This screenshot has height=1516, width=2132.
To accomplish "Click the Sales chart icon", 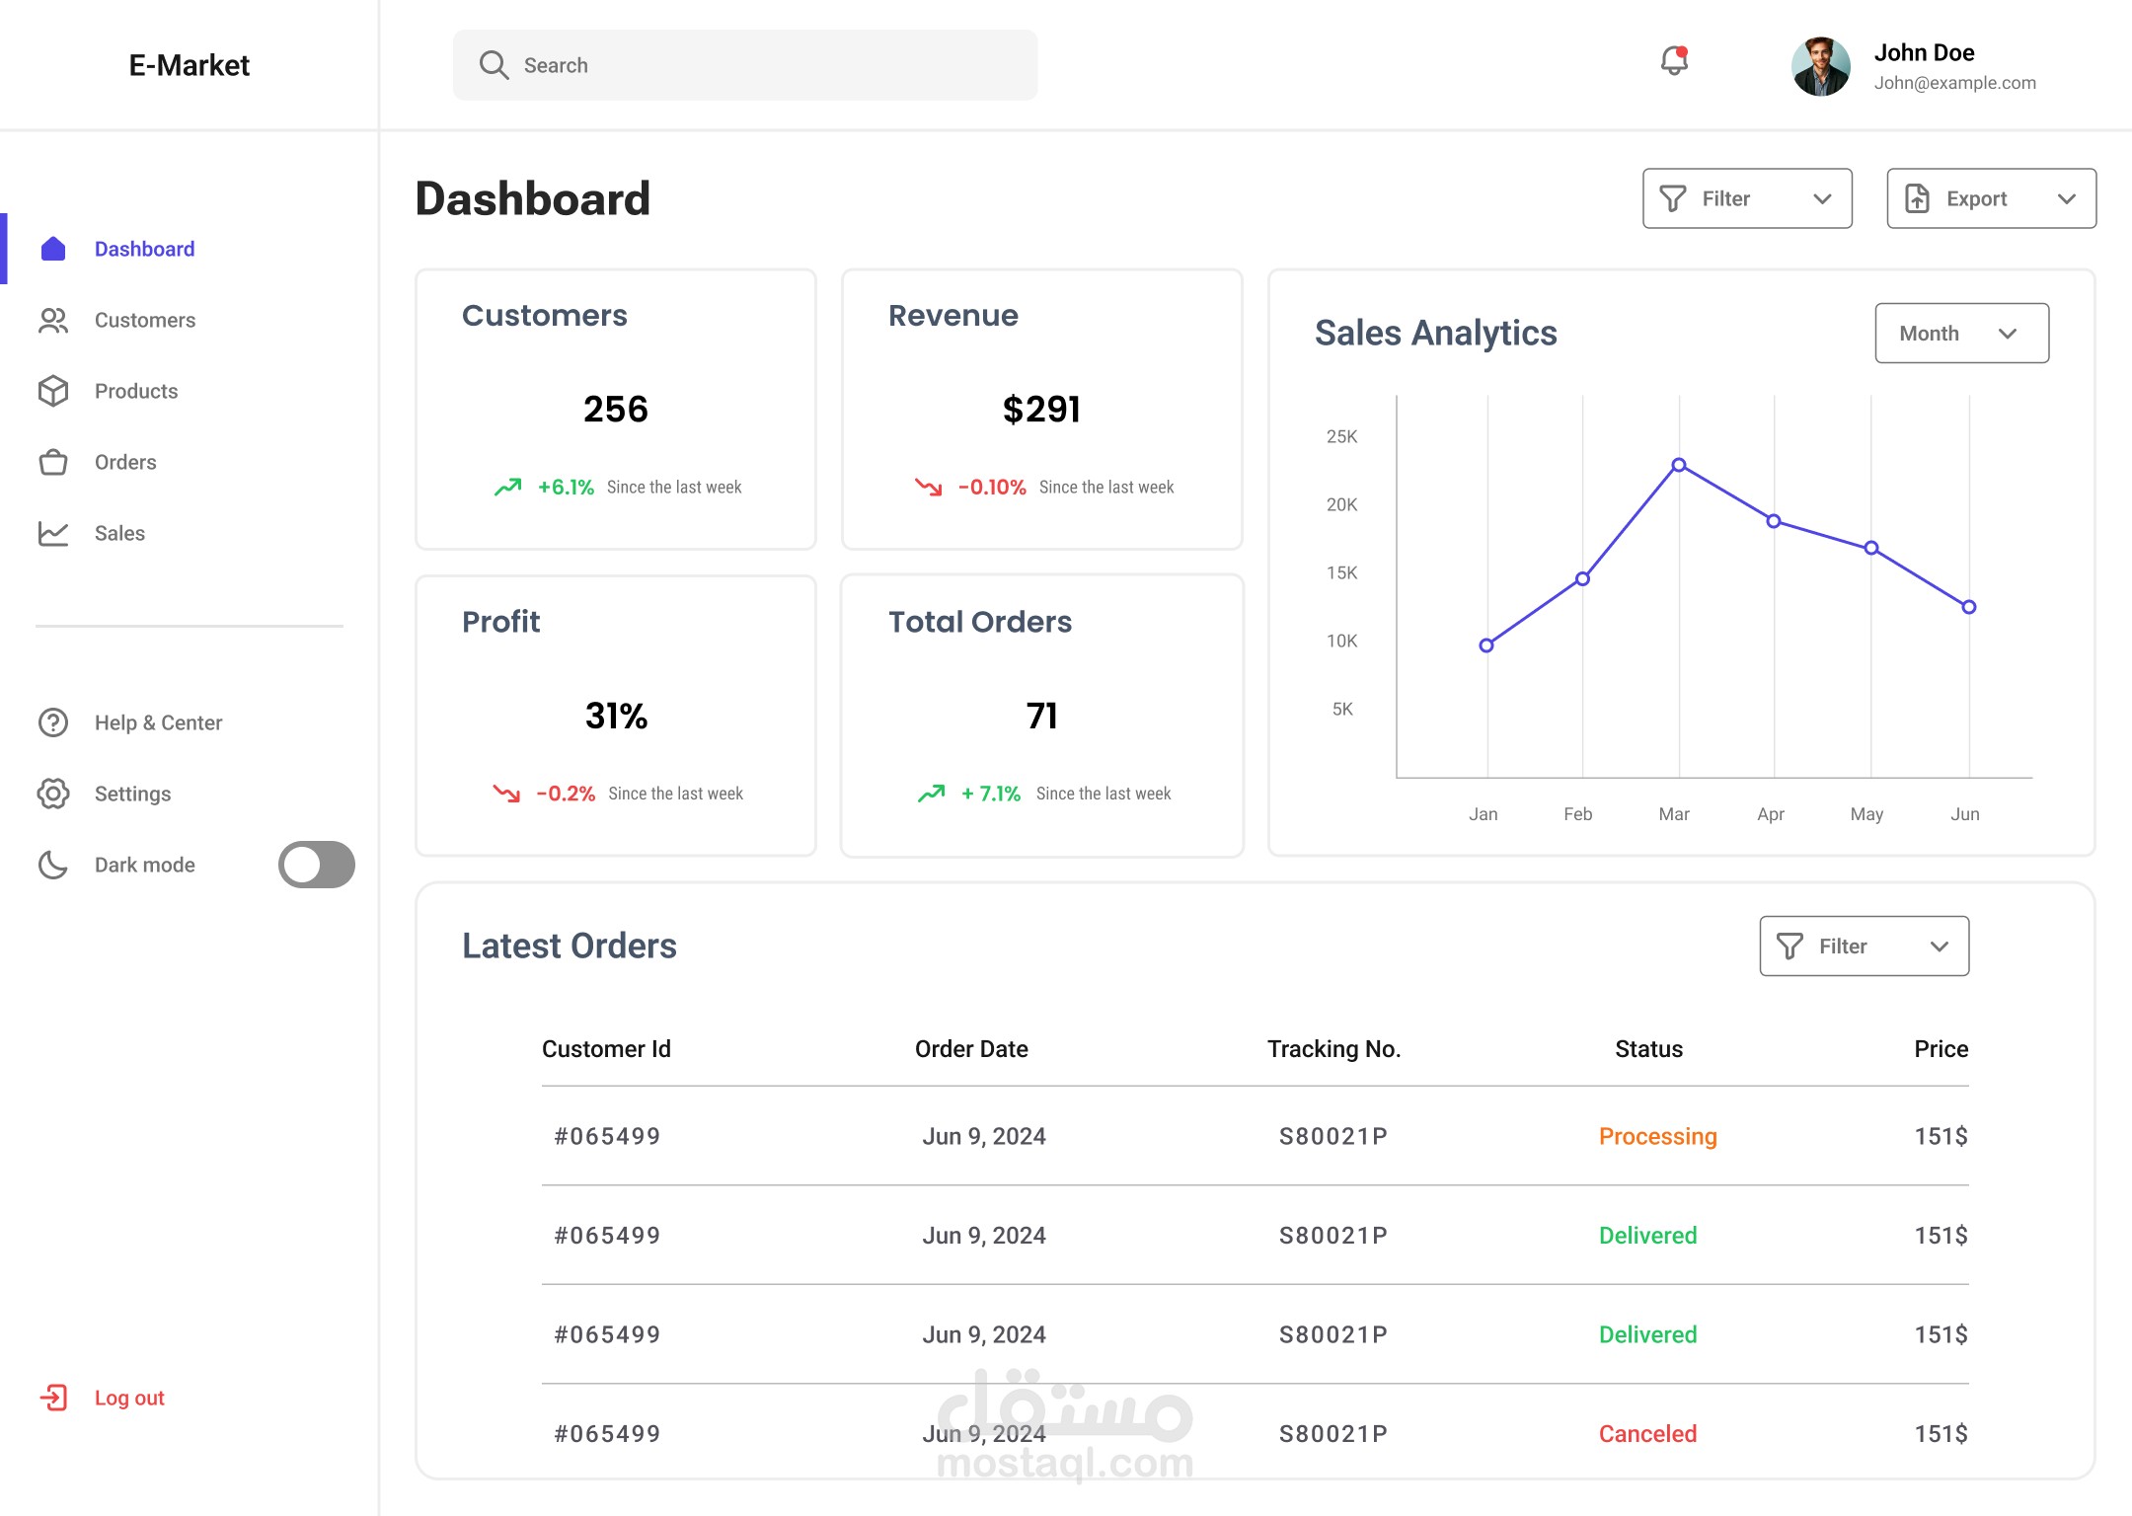I will pos(53,533).
